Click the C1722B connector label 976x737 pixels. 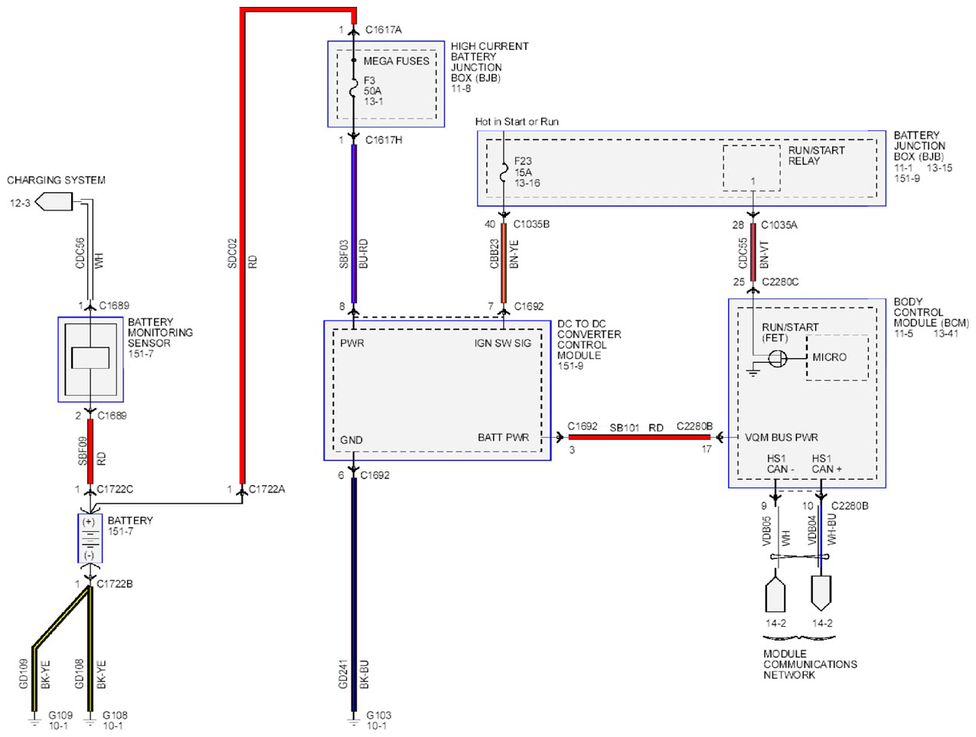point(115,583)
